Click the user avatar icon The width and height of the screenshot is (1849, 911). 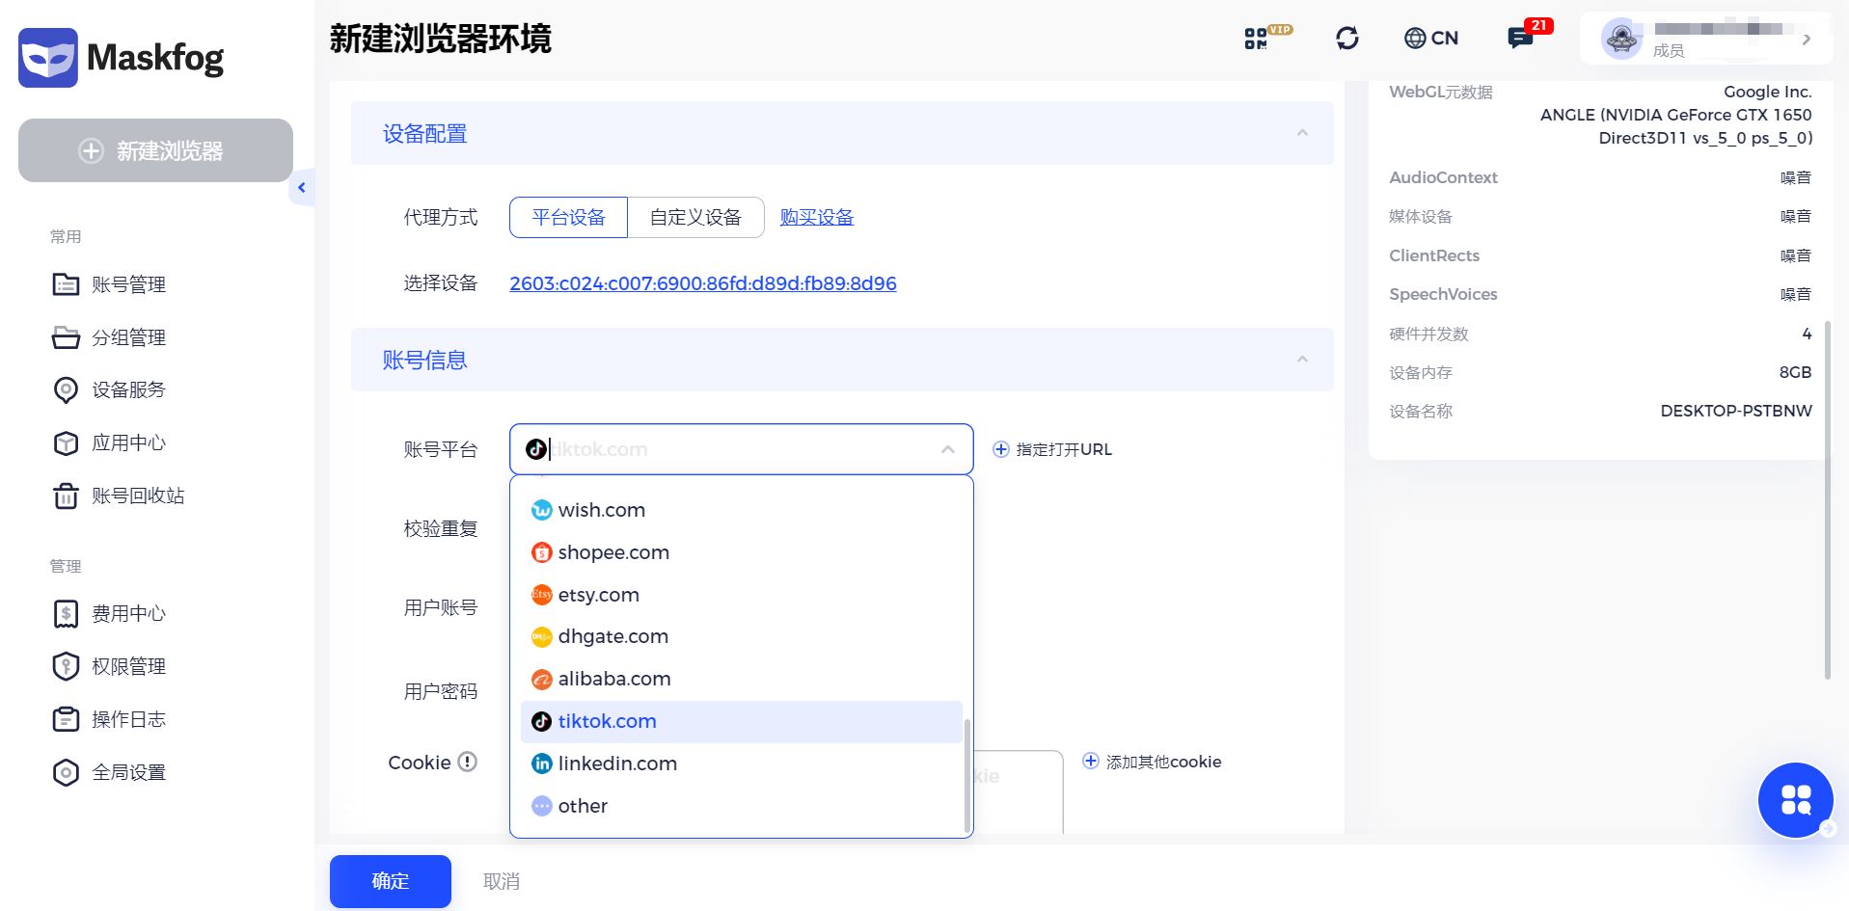1621,39
